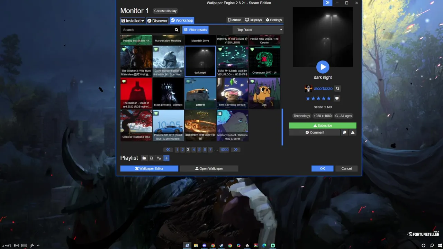Click the Comment button
This screenshot has width=443, height=249.
[x=315, y=132]
